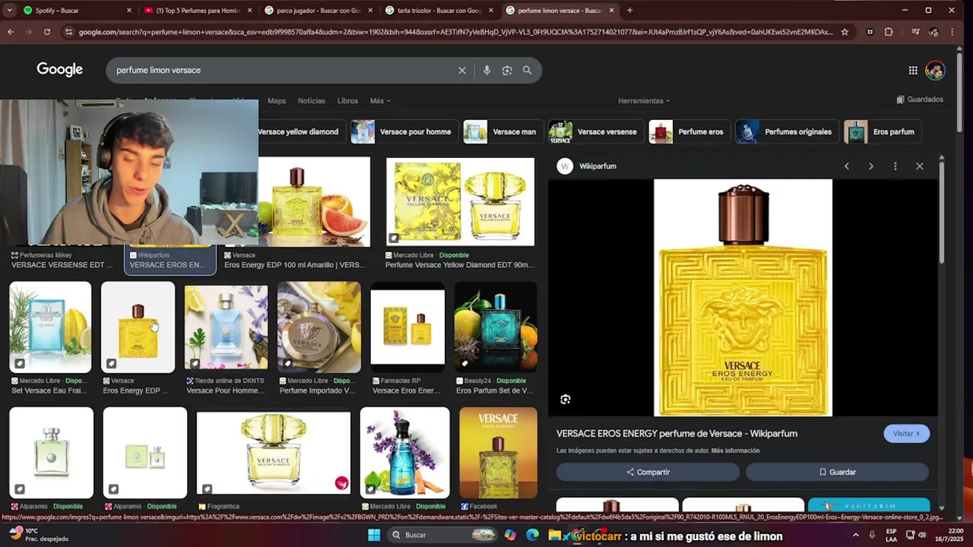Select the Versace man chip
The width and height of the screenshot is (973, 547).
tap(502, 132)
